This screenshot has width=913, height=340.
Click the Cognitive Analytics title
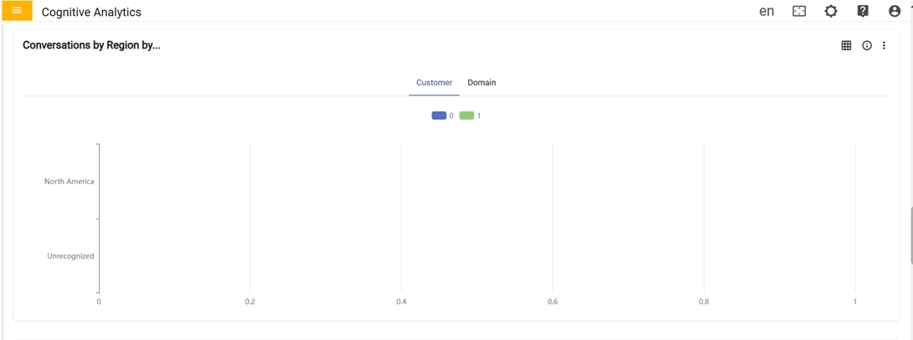(x=91, y=13)
